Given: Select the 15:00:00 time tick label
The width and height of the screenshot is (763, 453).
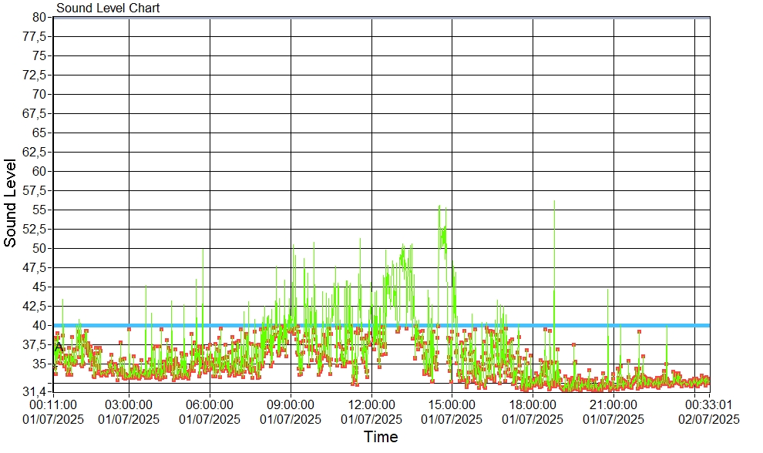Looking at the screenshot, I should (x=452, y=404).
